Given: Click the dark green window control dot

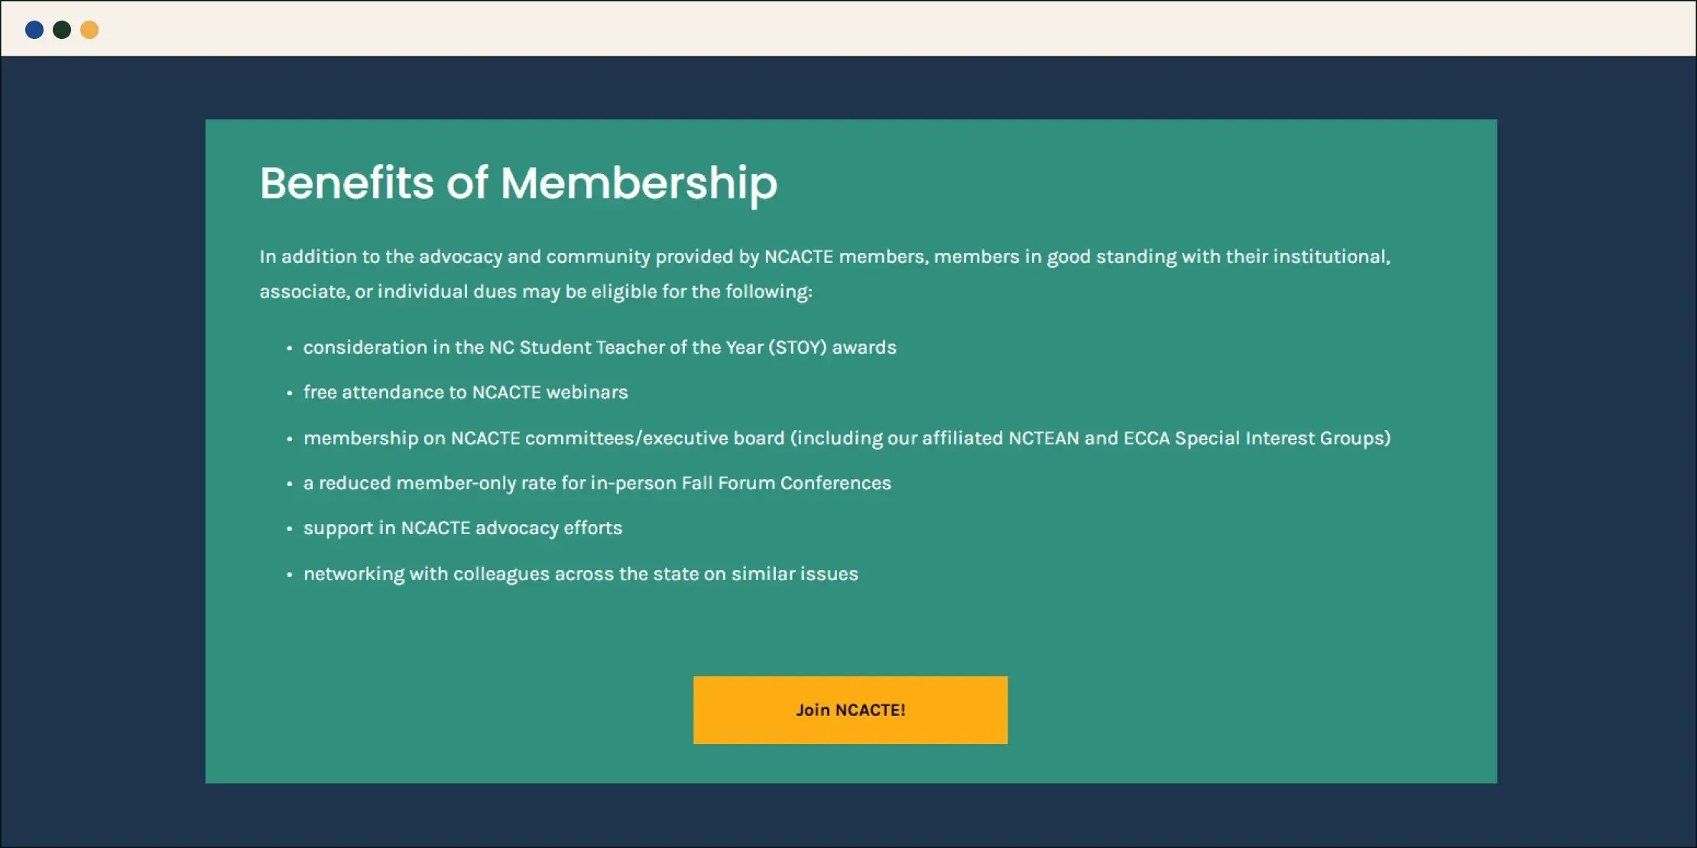Looking at the screenshot, I should click(62, 29).
